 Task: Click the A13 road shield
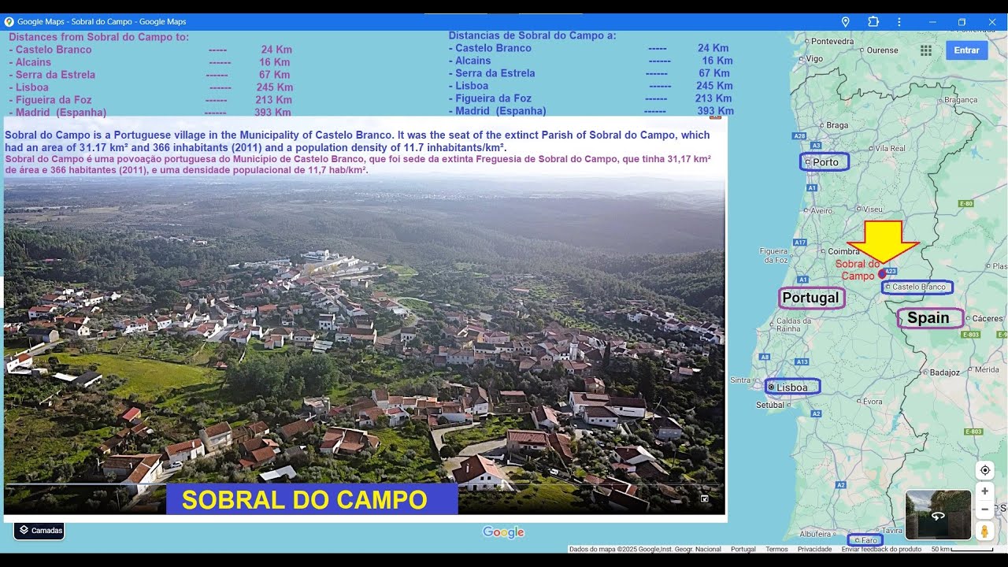[802, 361]
